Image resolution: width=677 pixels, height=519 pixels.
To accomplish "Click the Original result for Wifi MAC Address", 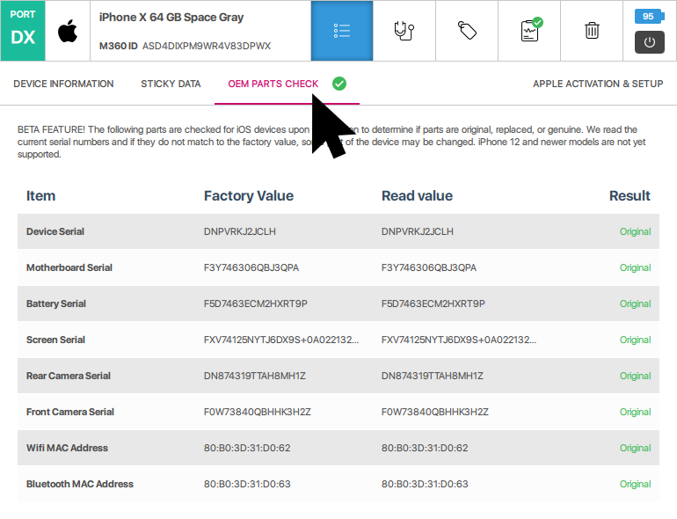I will tap(635, 448).
